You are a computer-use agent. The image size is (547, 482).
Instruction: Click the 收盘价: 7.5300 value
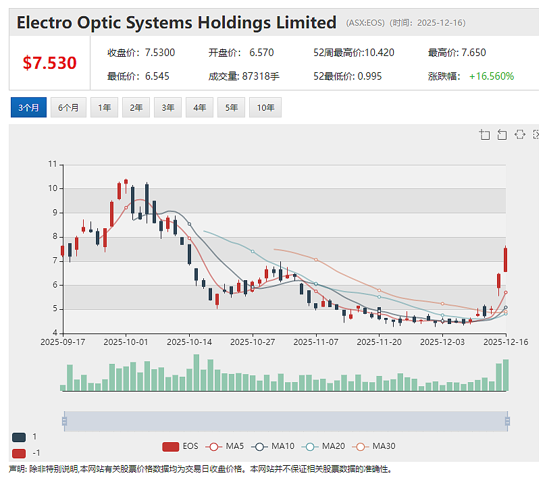[141, 53]
